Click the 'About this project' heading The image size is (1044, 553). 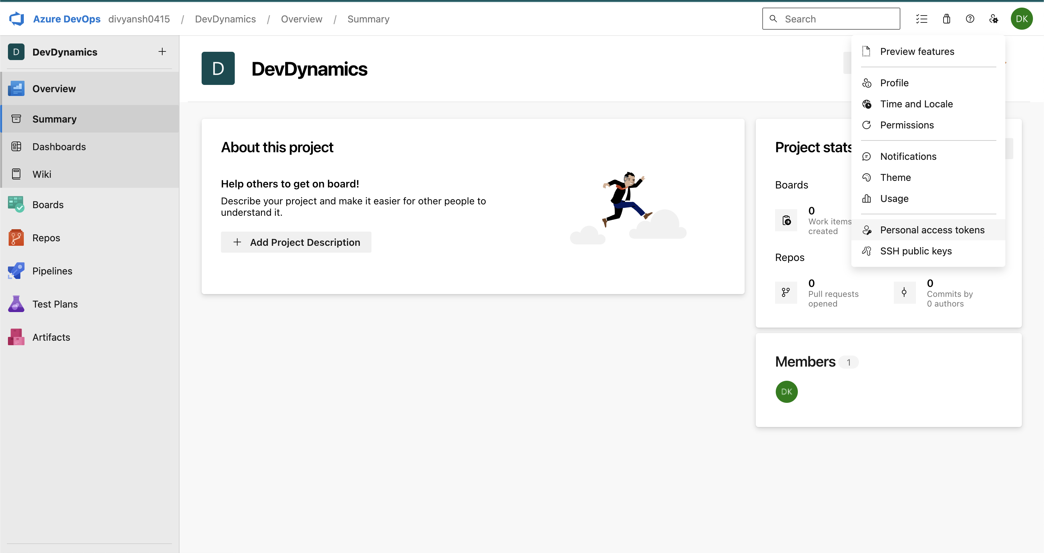click(277, 147)
